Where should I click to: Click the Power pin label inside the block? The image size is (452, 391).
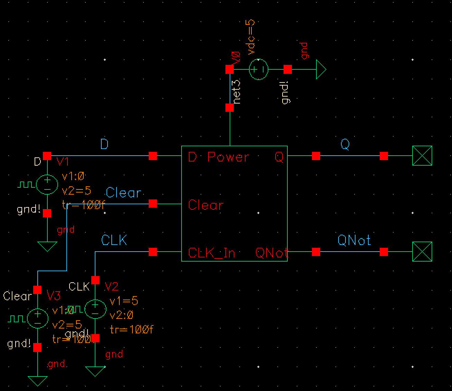[x=228, y=157]
